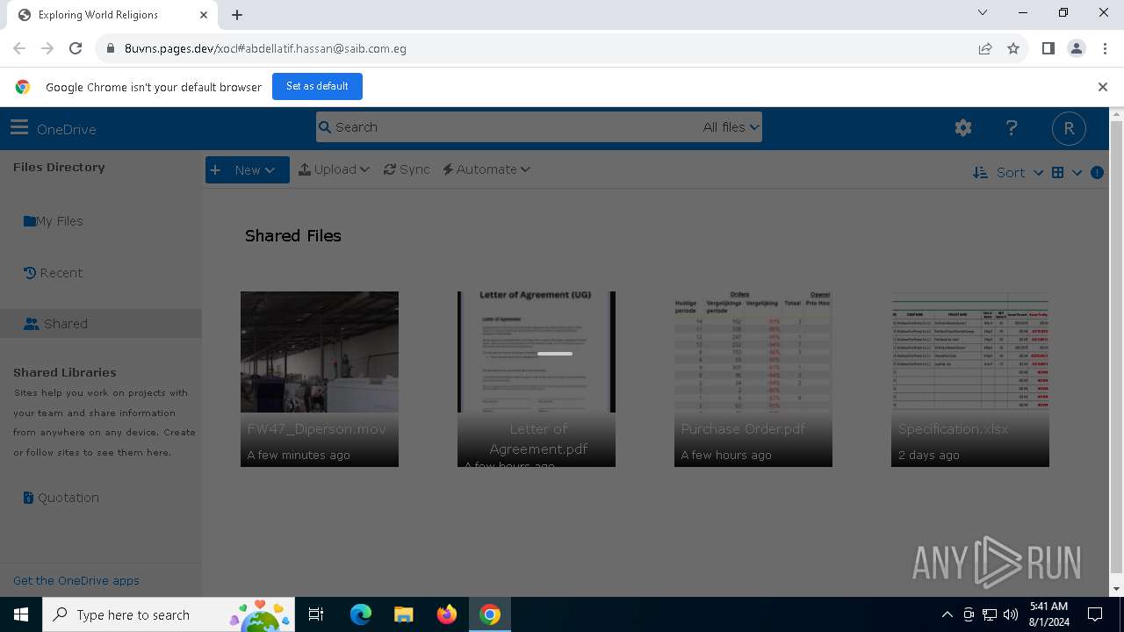Launch Microsoft Edge from taskbar

click(361, 614)
